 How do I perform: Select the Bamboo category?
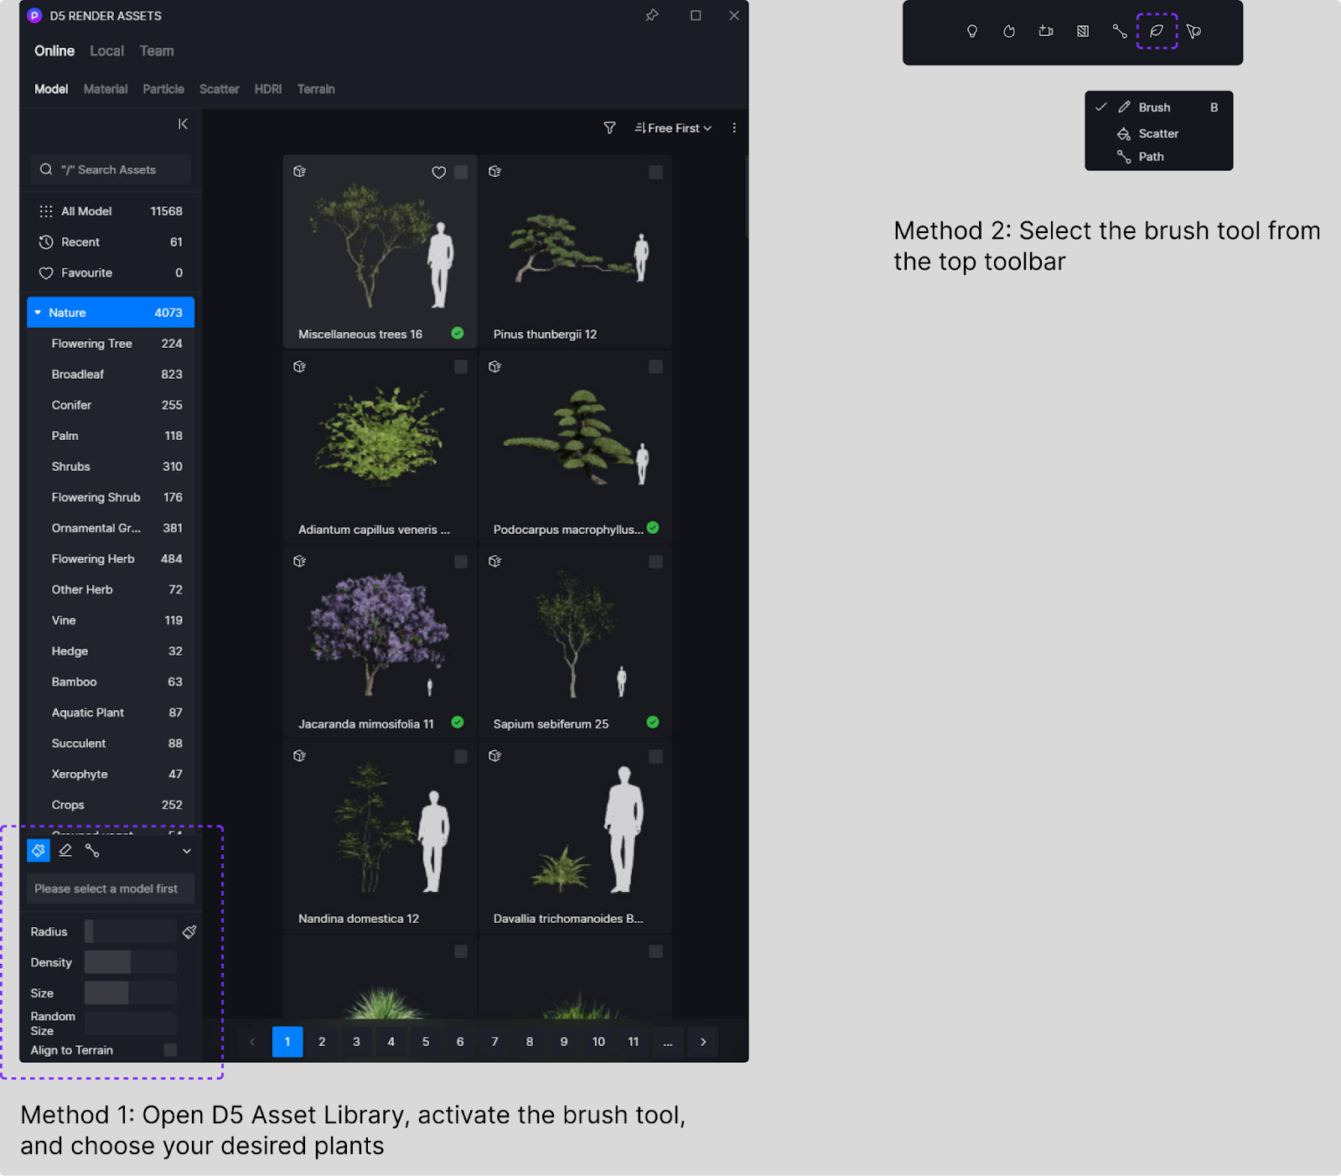click(x=111, y=682)
